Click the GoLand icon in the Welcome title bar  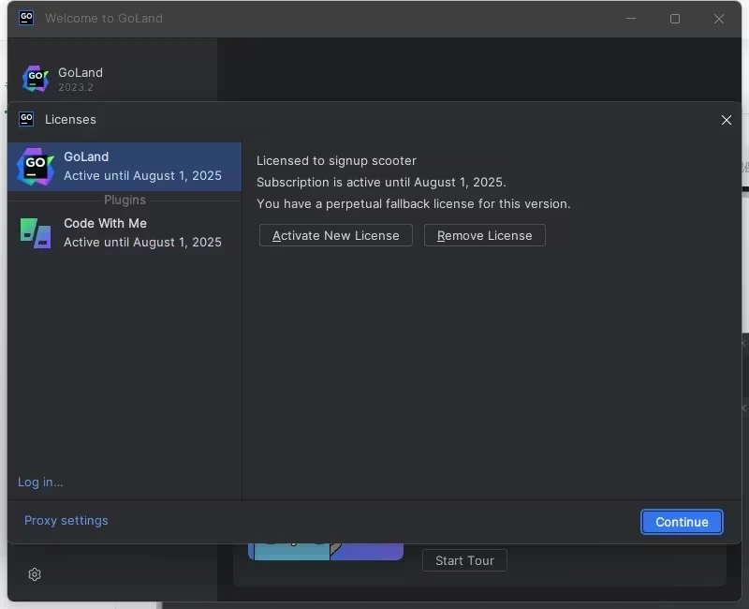tap(26, 18)
